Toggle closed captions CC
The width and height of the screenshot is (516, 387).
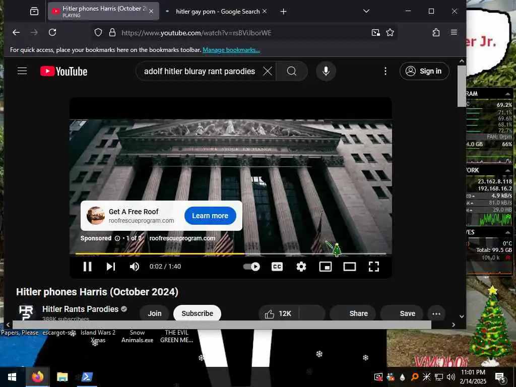[277, 267]
